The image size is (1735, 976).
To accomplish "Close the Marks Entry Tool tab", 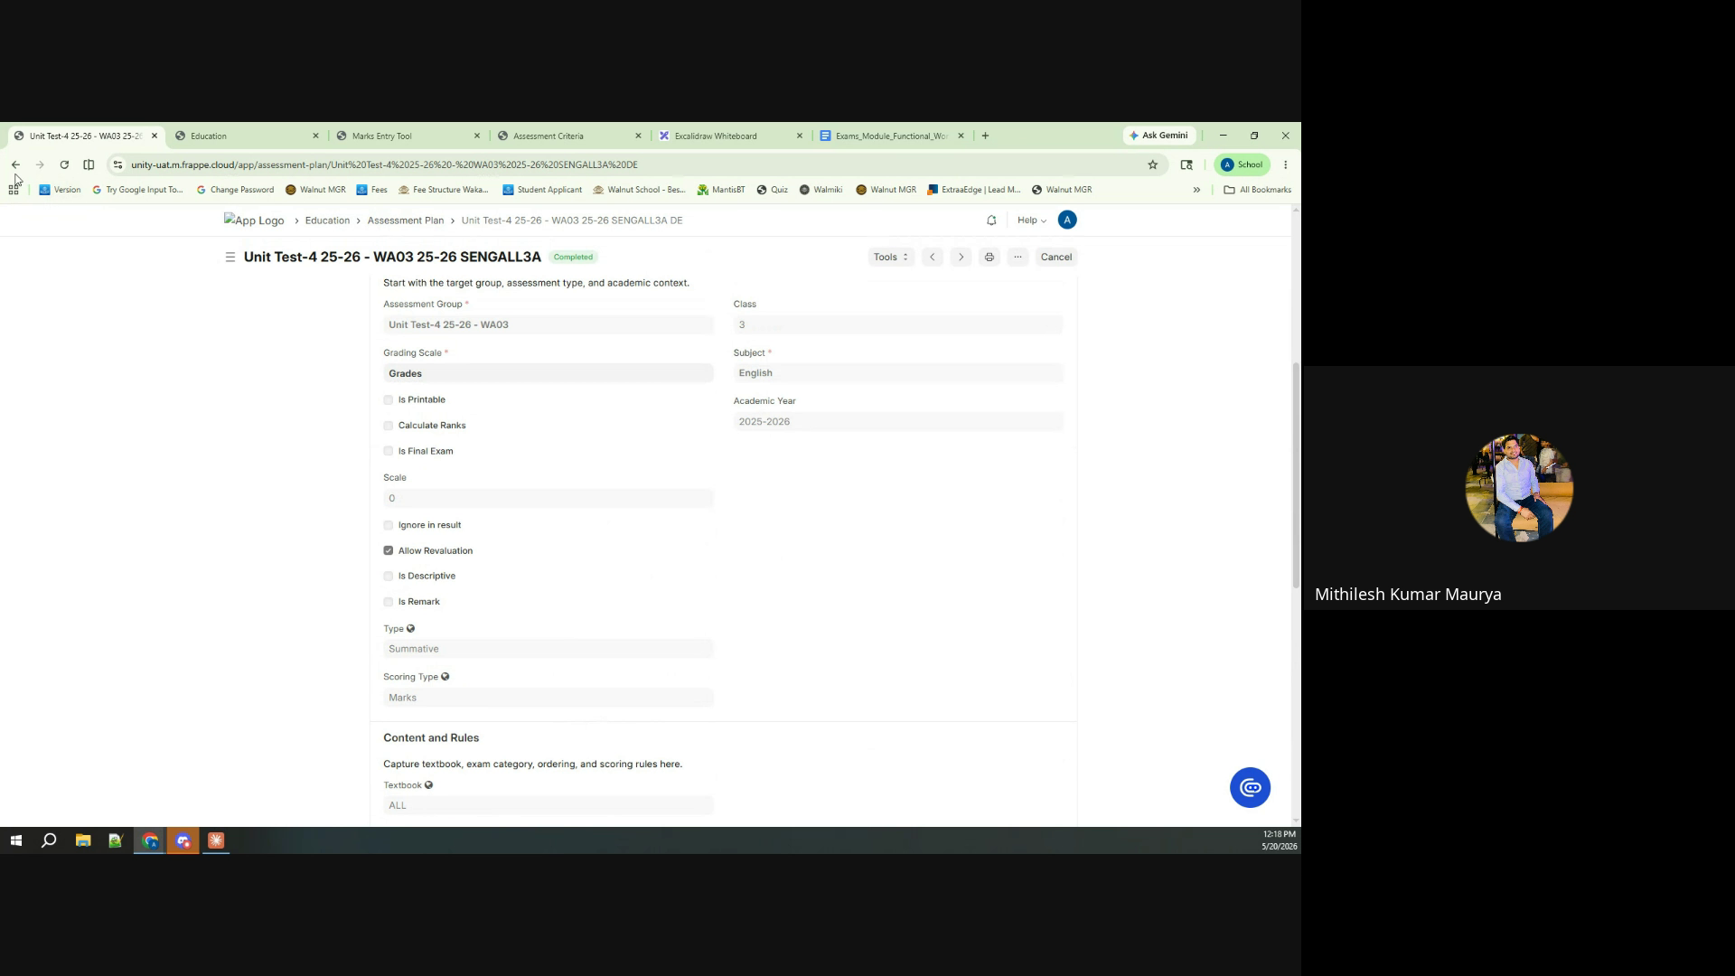I will tap(477, 136).
